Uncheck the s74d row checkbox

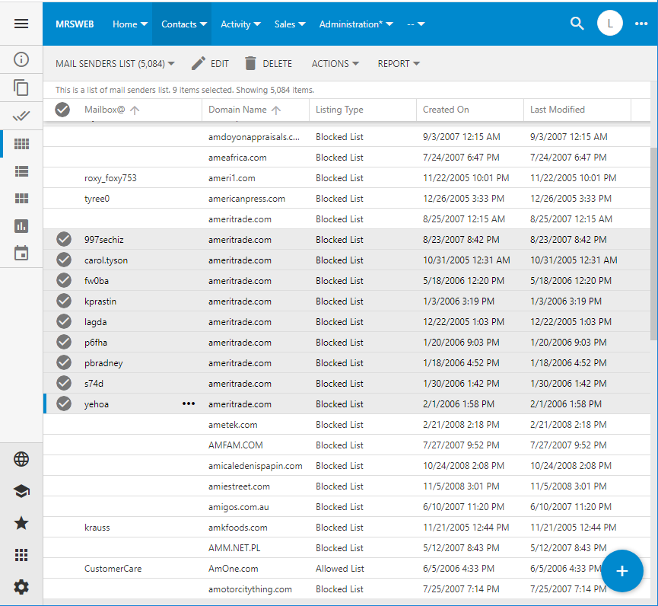(x=64, y=383)
